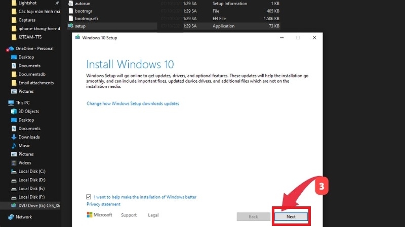Open 'Change how Windows Setup downloads updates' link
The image size is (405, 227).
point(133,103)
